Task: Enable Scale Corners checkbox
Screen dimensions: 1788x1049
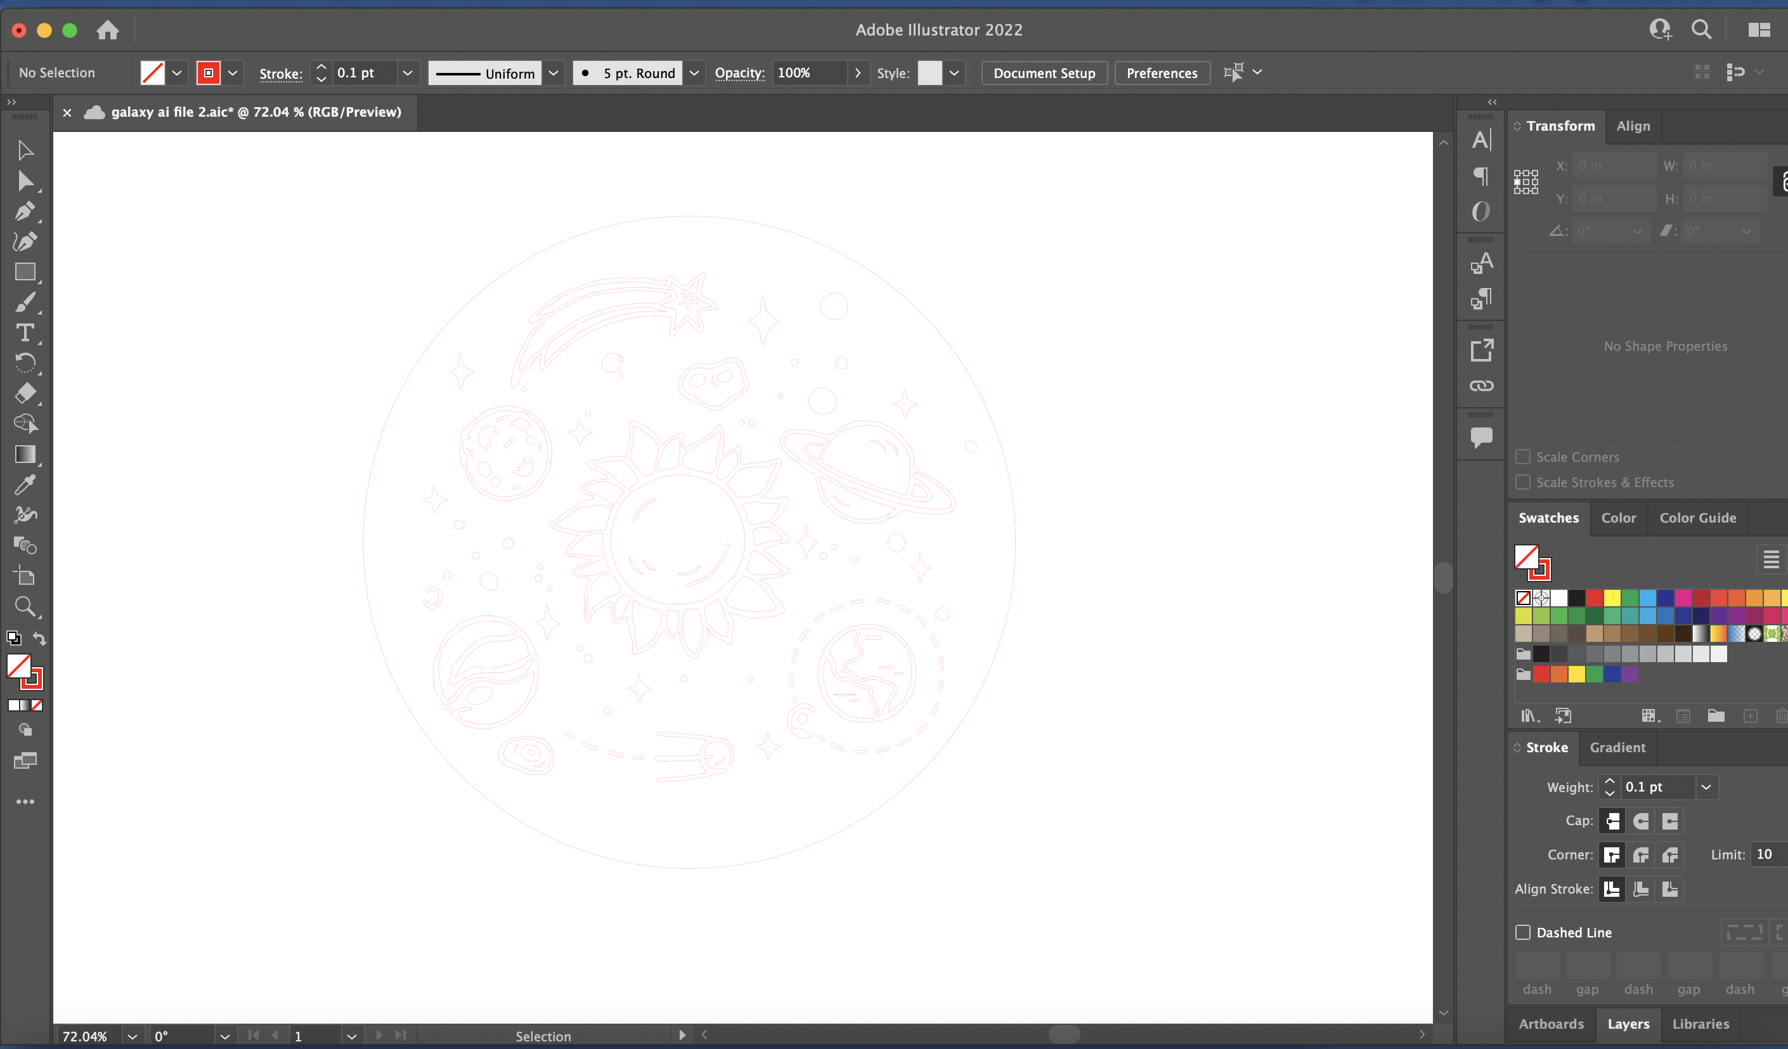Action: tap(1522, 456)
